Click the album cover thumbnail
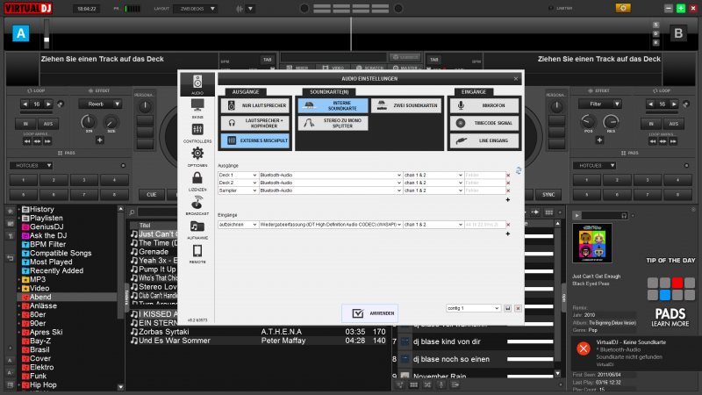The image size is (702, 395). point(591,243)
